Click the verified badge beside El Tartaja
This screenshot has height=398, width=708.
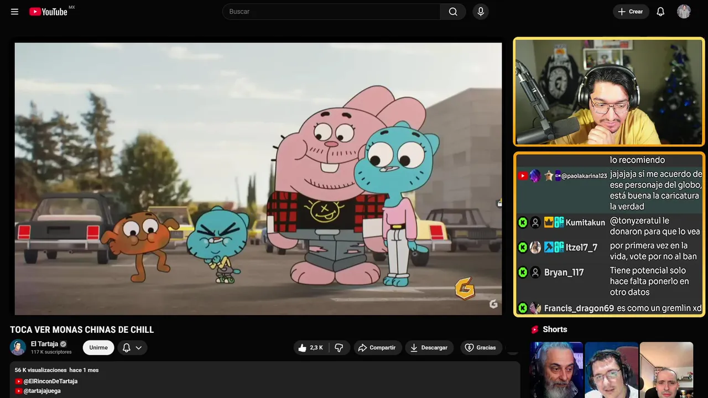[x=63, y=344]
